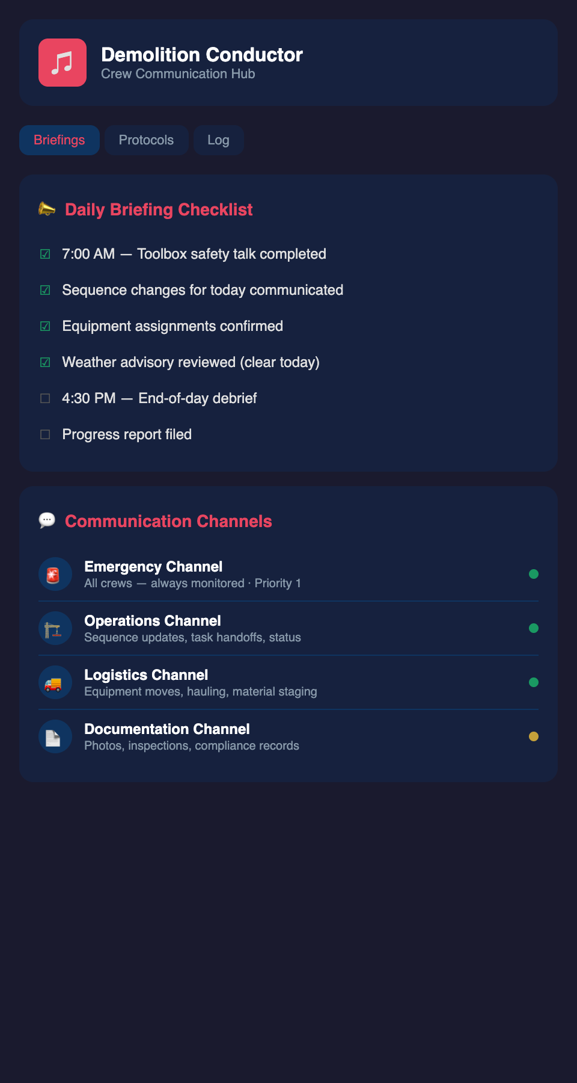Uncheck Equipment assignments confirmed checkbox
Image resolution: width=577 pixels, height=1083 pixels.
coord(45,326)
